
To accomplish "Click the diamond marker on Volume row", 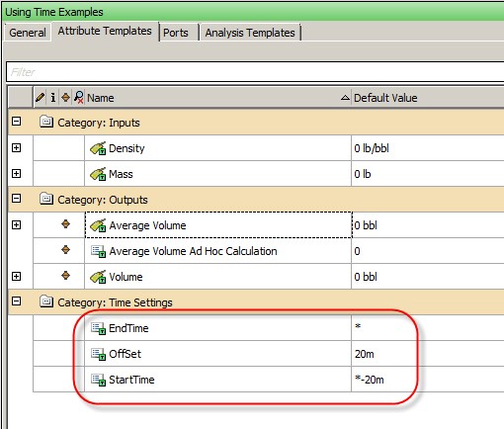I will coord(65,276).
